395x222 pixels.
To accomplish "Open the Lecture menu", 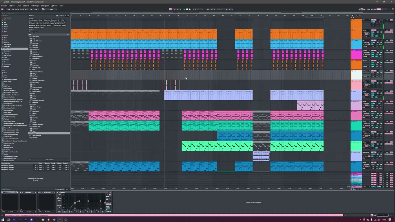I will [26, 6].
